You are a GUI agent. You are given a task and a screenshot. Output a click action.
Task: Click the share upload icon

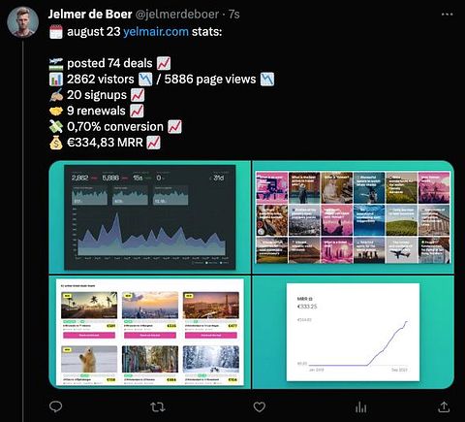[x=444, y=406]
